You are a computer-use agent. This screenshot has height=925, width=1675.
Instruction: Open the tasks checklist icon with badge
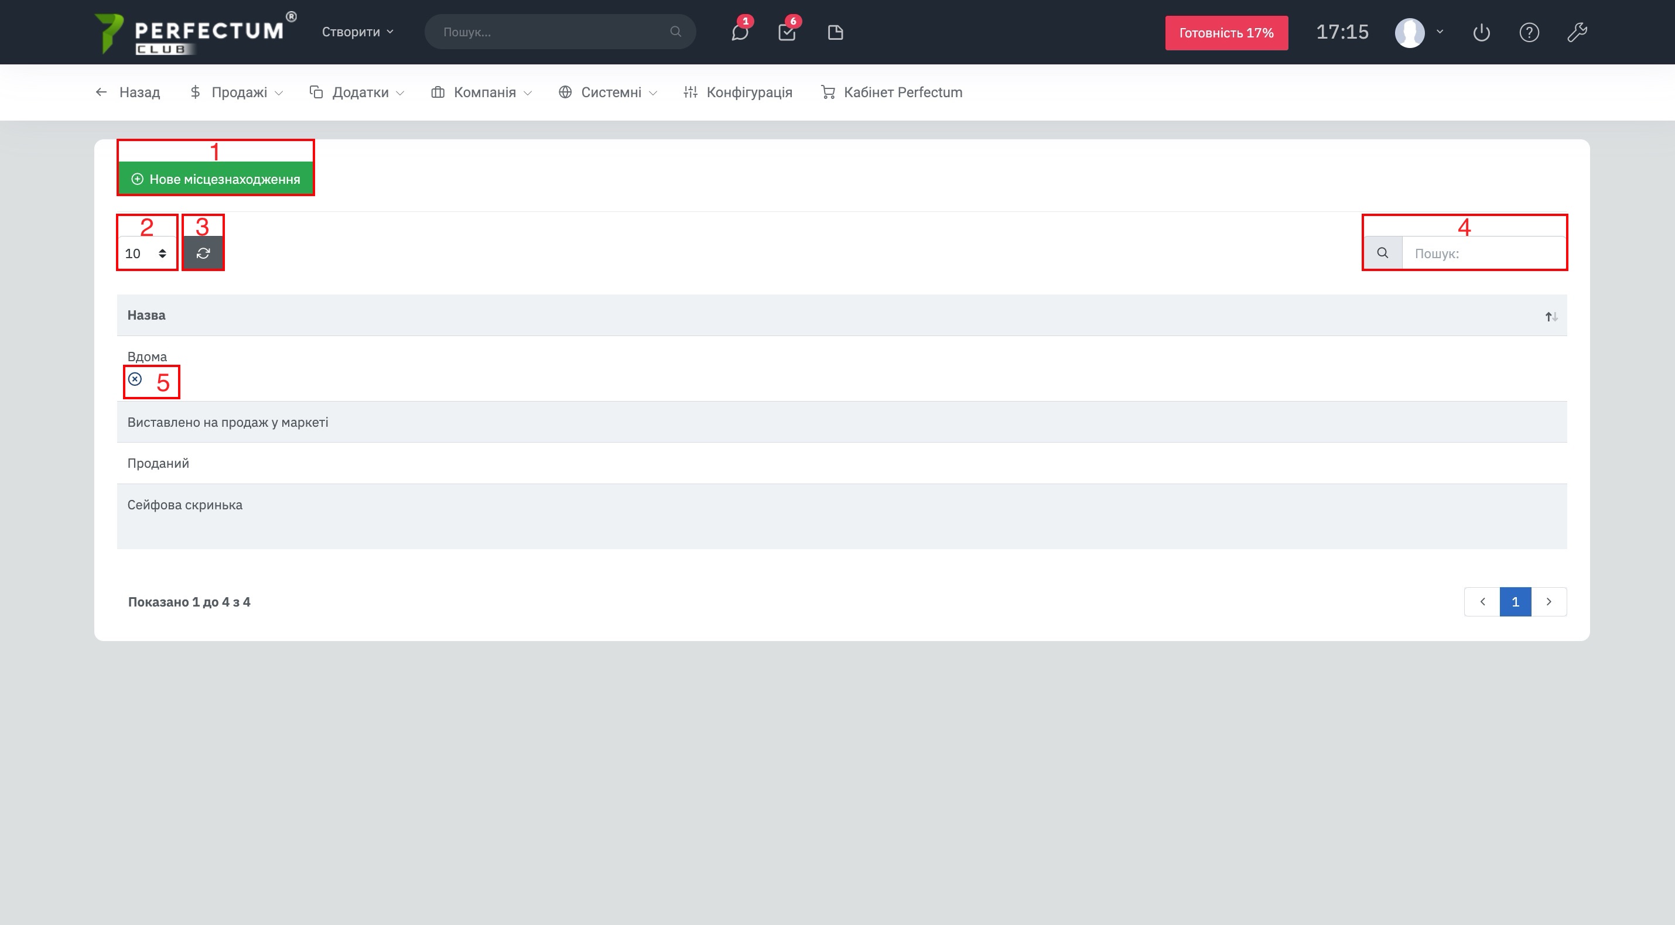[x=787, y=32]
